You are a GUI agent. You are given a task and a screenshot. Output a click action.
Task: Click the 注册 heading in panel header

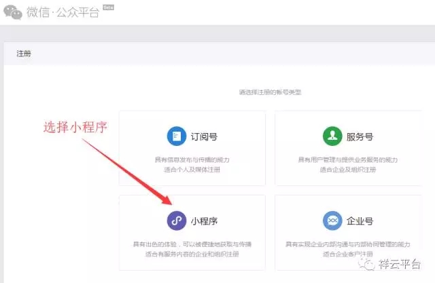tap(24, 54)
